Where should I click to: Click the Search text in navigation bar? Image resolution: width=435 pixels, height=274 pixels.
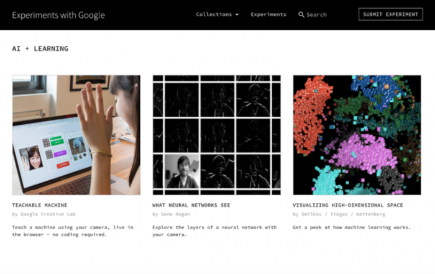(x=316, y=15)
